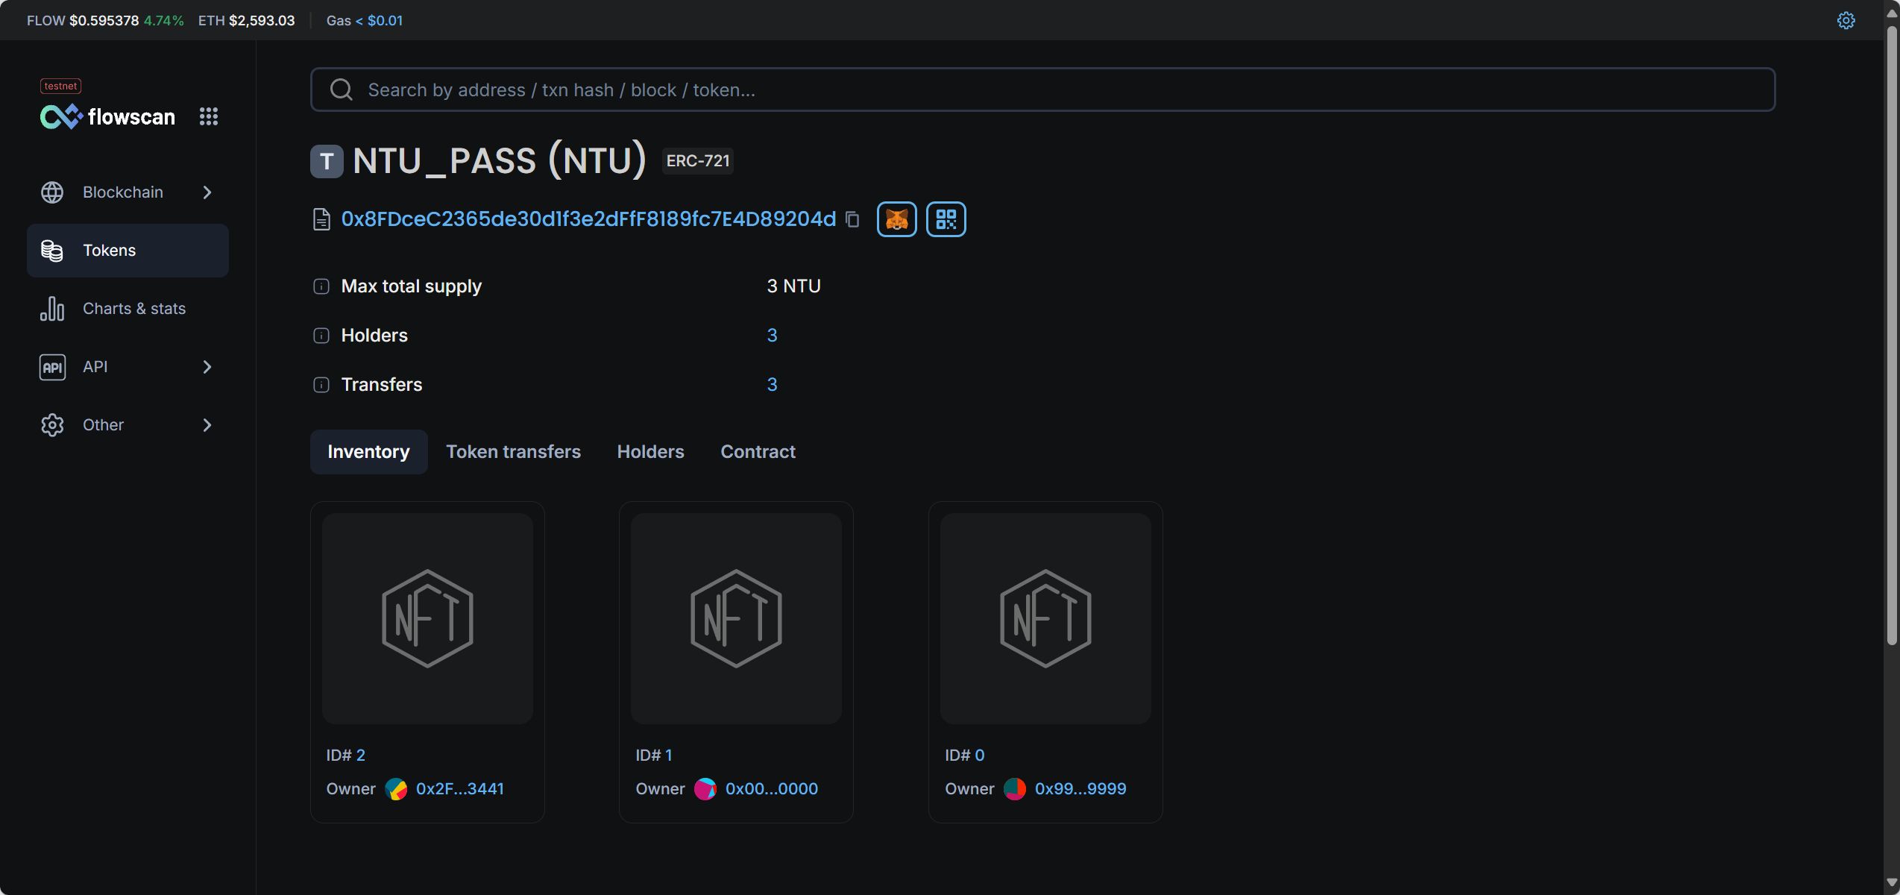Screen dimensions: 1900x895
Task: Click the page vertical scrollbar
Action: point(1892,336)
